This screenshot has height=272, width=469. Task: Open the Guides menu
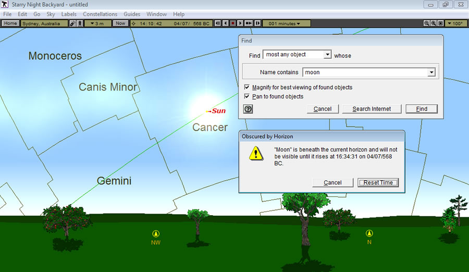click(x=132, y=14)
